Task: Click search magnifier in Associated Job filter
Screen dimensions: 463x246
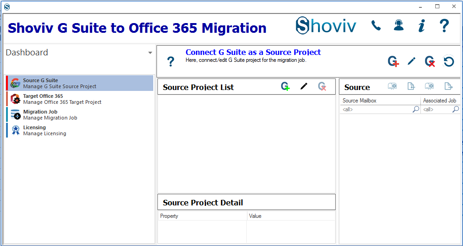Action: click(x=456, y=109)
